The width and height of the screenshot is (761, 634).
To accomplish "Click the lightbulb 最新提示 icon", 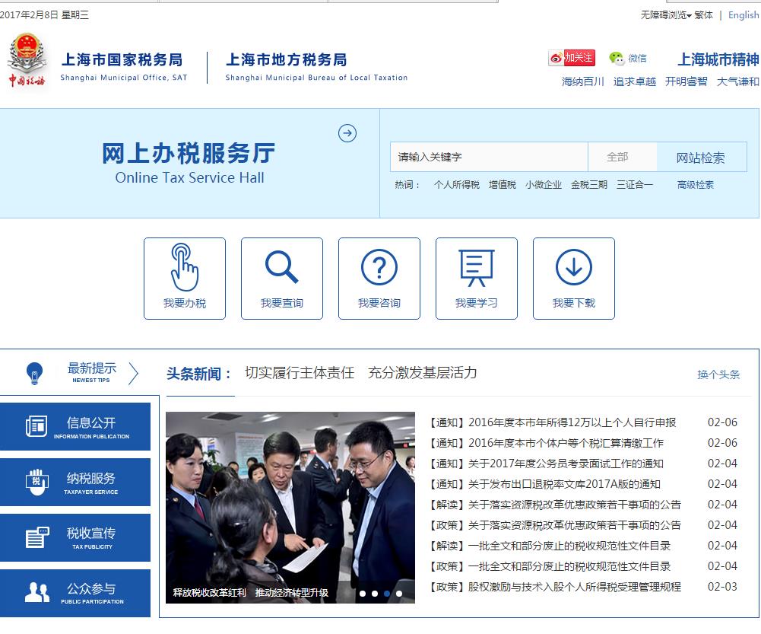I will coord(34,373).
